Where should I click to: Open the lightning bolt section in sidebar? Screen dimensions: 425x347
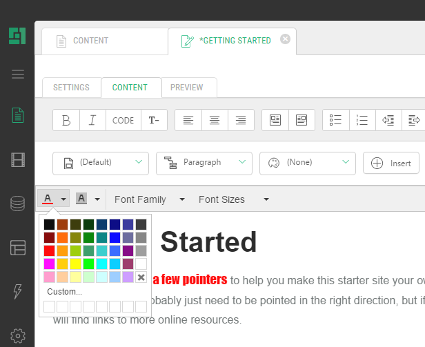pos(18,292)
